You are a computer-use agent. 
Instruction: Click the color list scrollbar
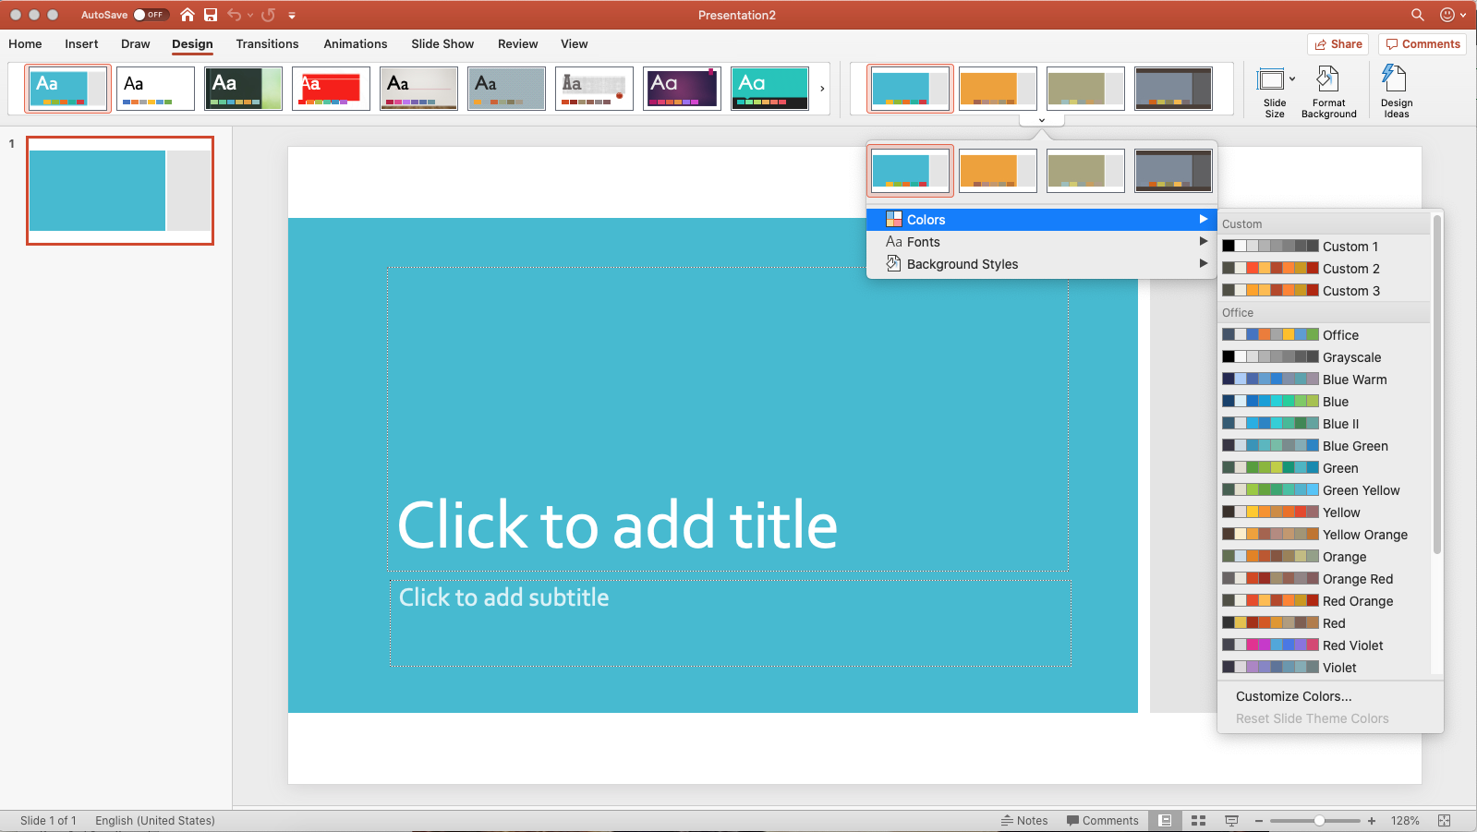tap(1436, 384)
